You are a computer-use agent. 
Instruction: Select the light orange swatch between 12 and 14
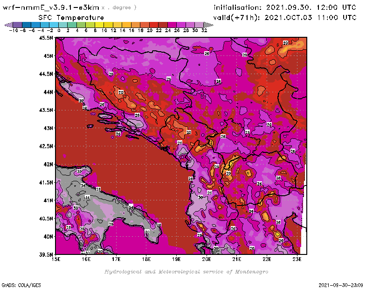pos(117,25)
